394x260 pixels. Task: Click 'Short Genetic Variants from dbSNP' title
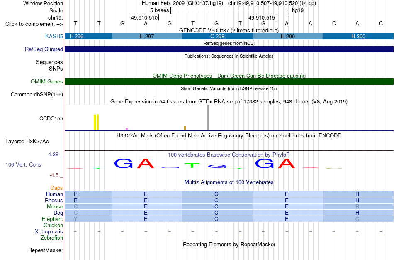229,88
